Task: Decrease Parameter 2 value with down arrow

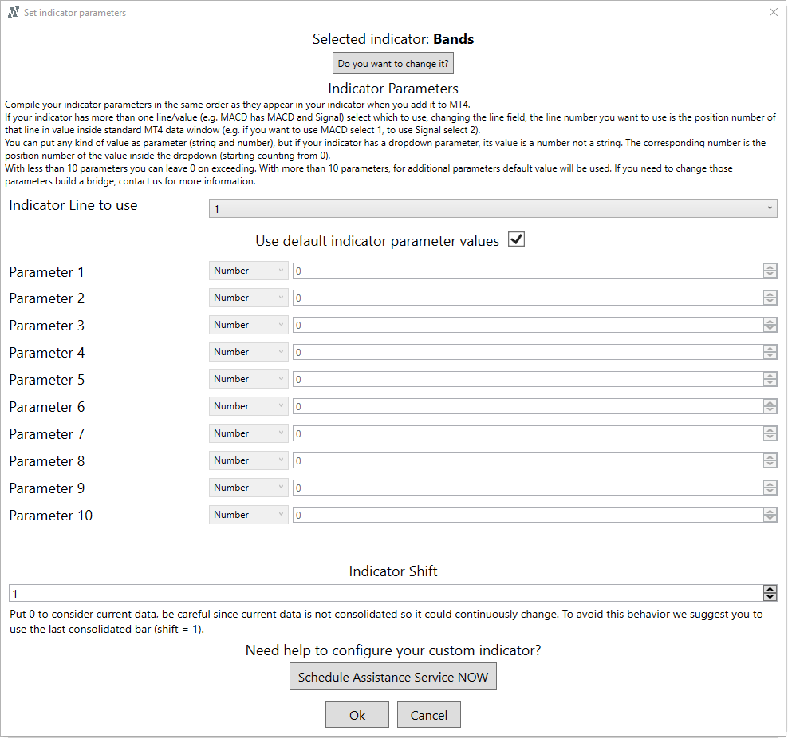Action: tap(770, 302)
